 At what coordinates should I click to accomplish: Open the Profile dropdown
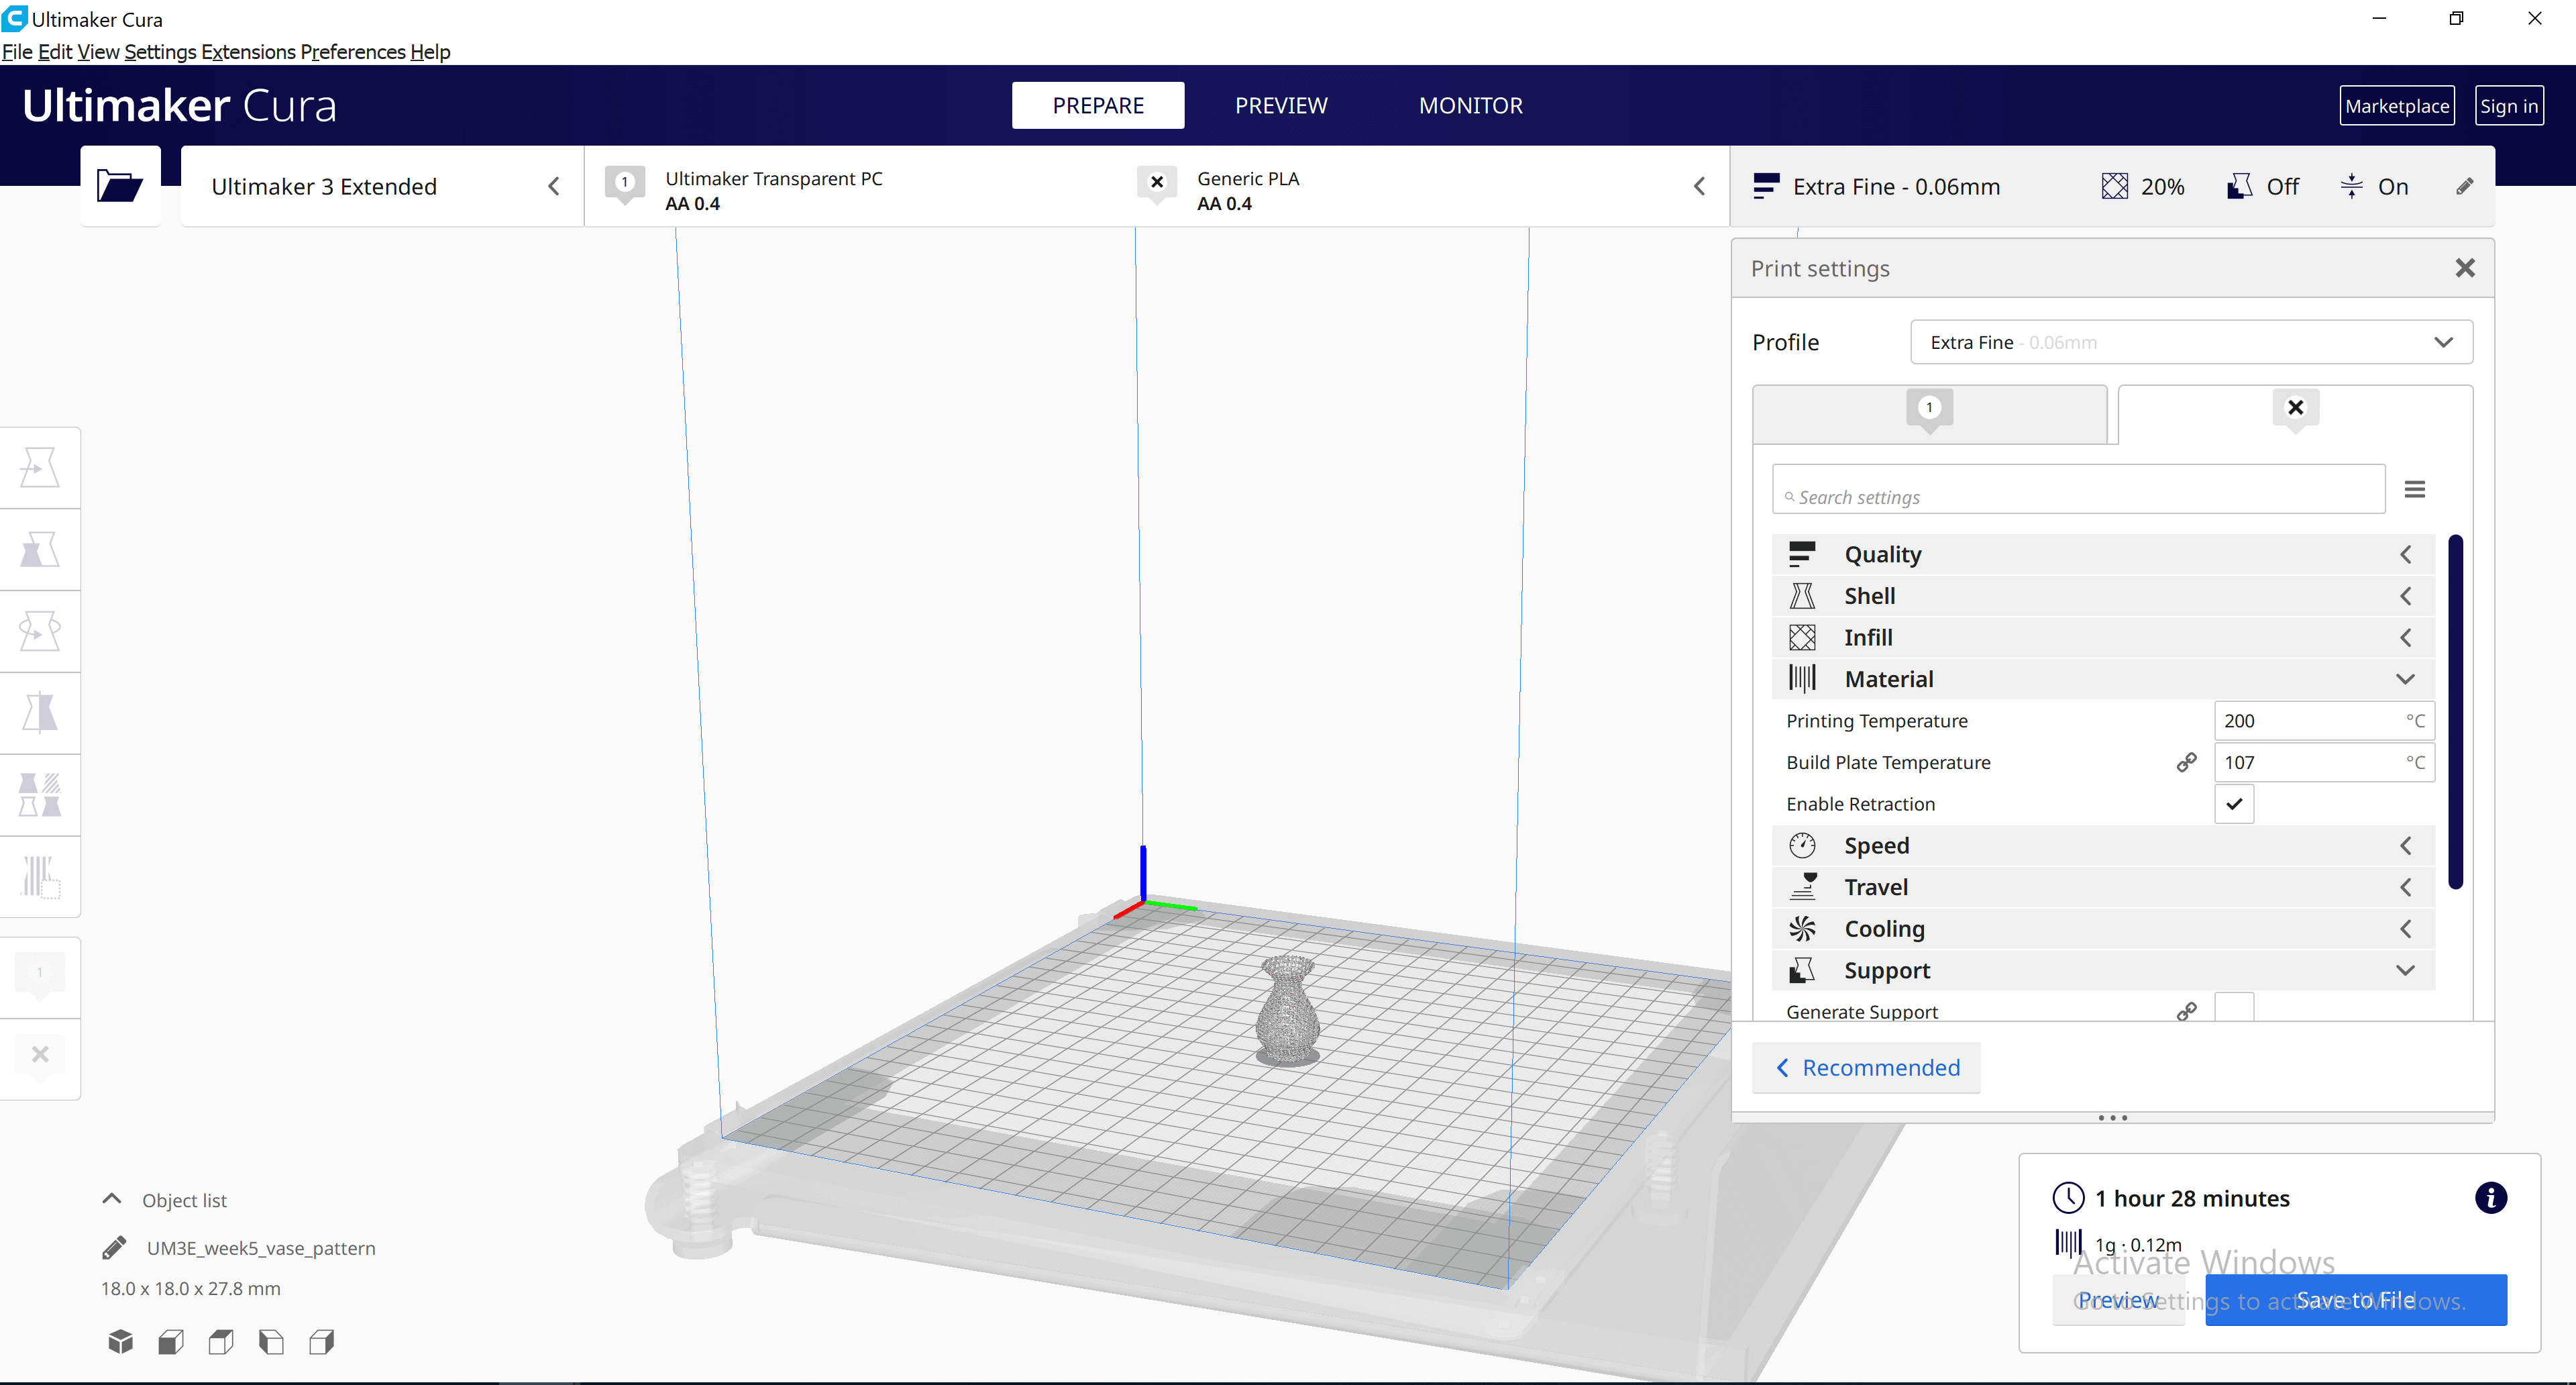click(x=2191, y=342)
